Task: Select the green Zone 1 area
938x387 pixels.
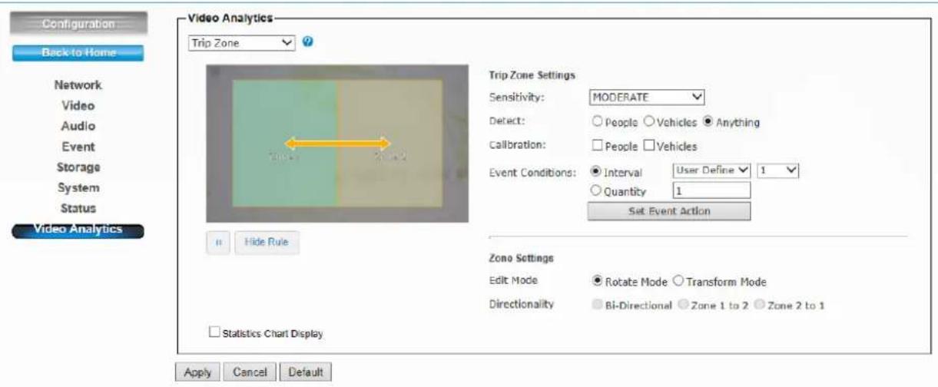Action: 285,143
